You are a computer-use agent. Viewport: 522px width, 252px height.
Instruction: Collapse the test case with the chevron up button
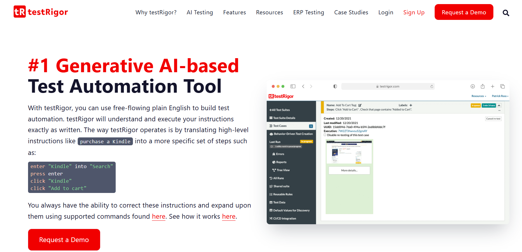pyautogui.click(x=499, y=105)
